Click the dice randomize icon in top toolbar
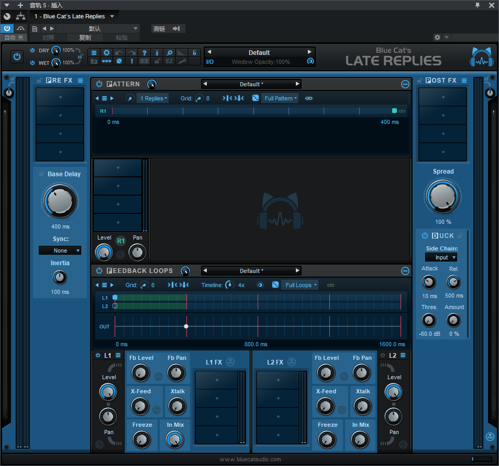The image size is (499, 466). [119, 61]
